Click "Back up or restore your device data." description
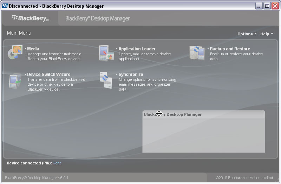 point(236,56)
